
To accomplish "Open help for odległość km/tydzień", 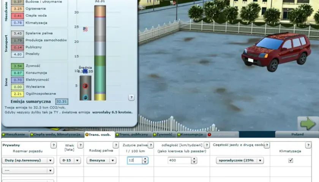I will tap(207, 145).
